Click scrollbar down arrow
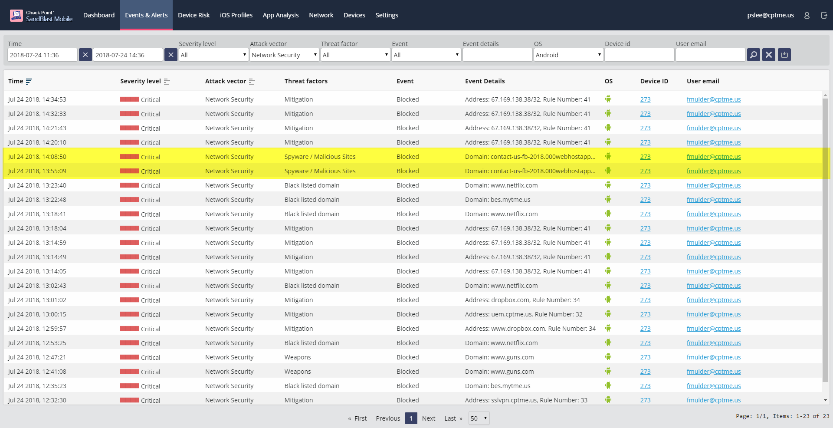Screen dimensions: 833x428 point(825,400)
